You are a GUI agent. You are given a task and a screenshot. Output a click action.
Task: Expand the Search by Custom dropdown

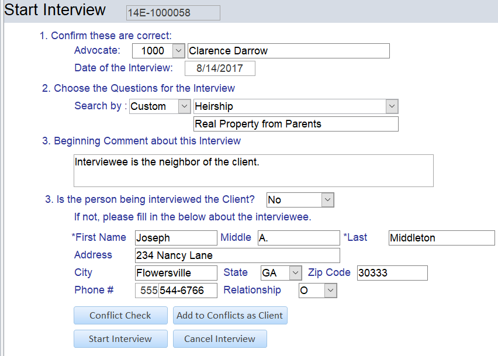coord(184,106)
